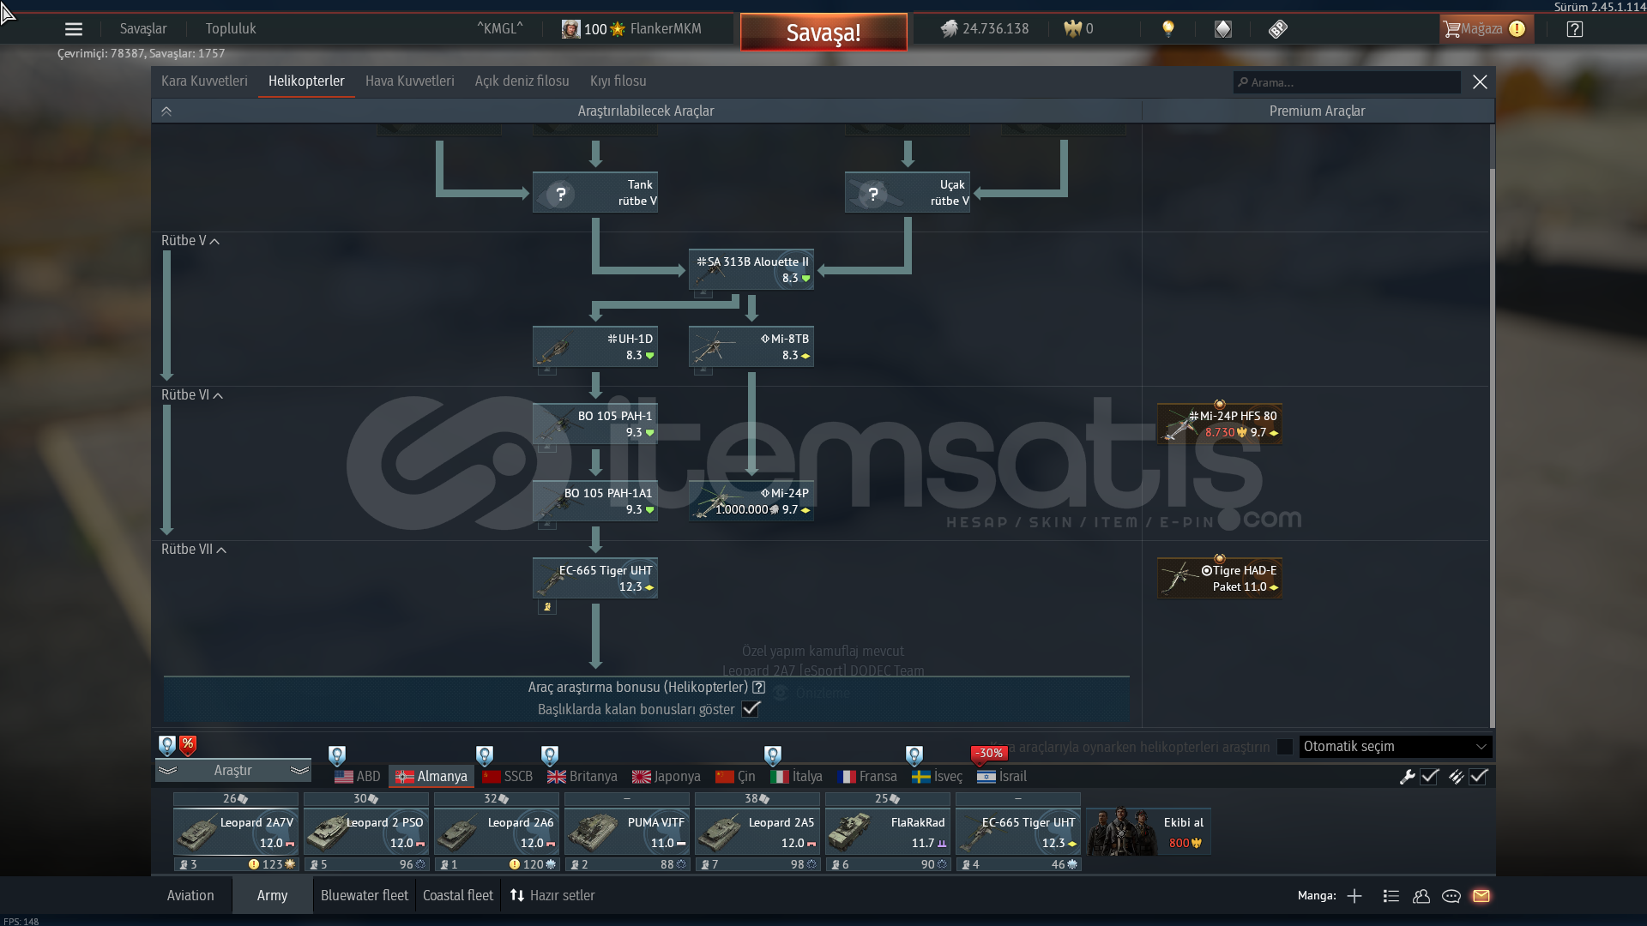Viewport: 1647px width, 926px height.
Task: Select Fransa nation tab
Action: 867,777
